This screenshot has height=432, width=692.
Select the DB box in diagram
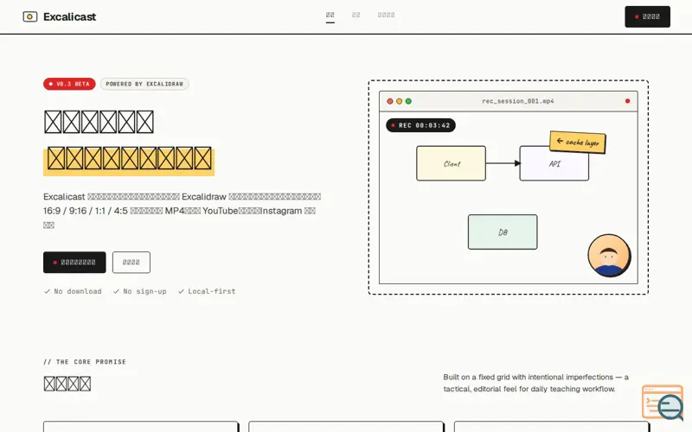click(503, 232)
